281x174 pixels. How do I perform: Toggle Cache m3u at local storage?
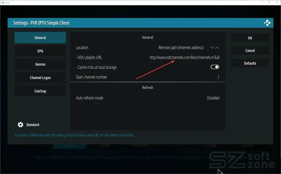215,67
